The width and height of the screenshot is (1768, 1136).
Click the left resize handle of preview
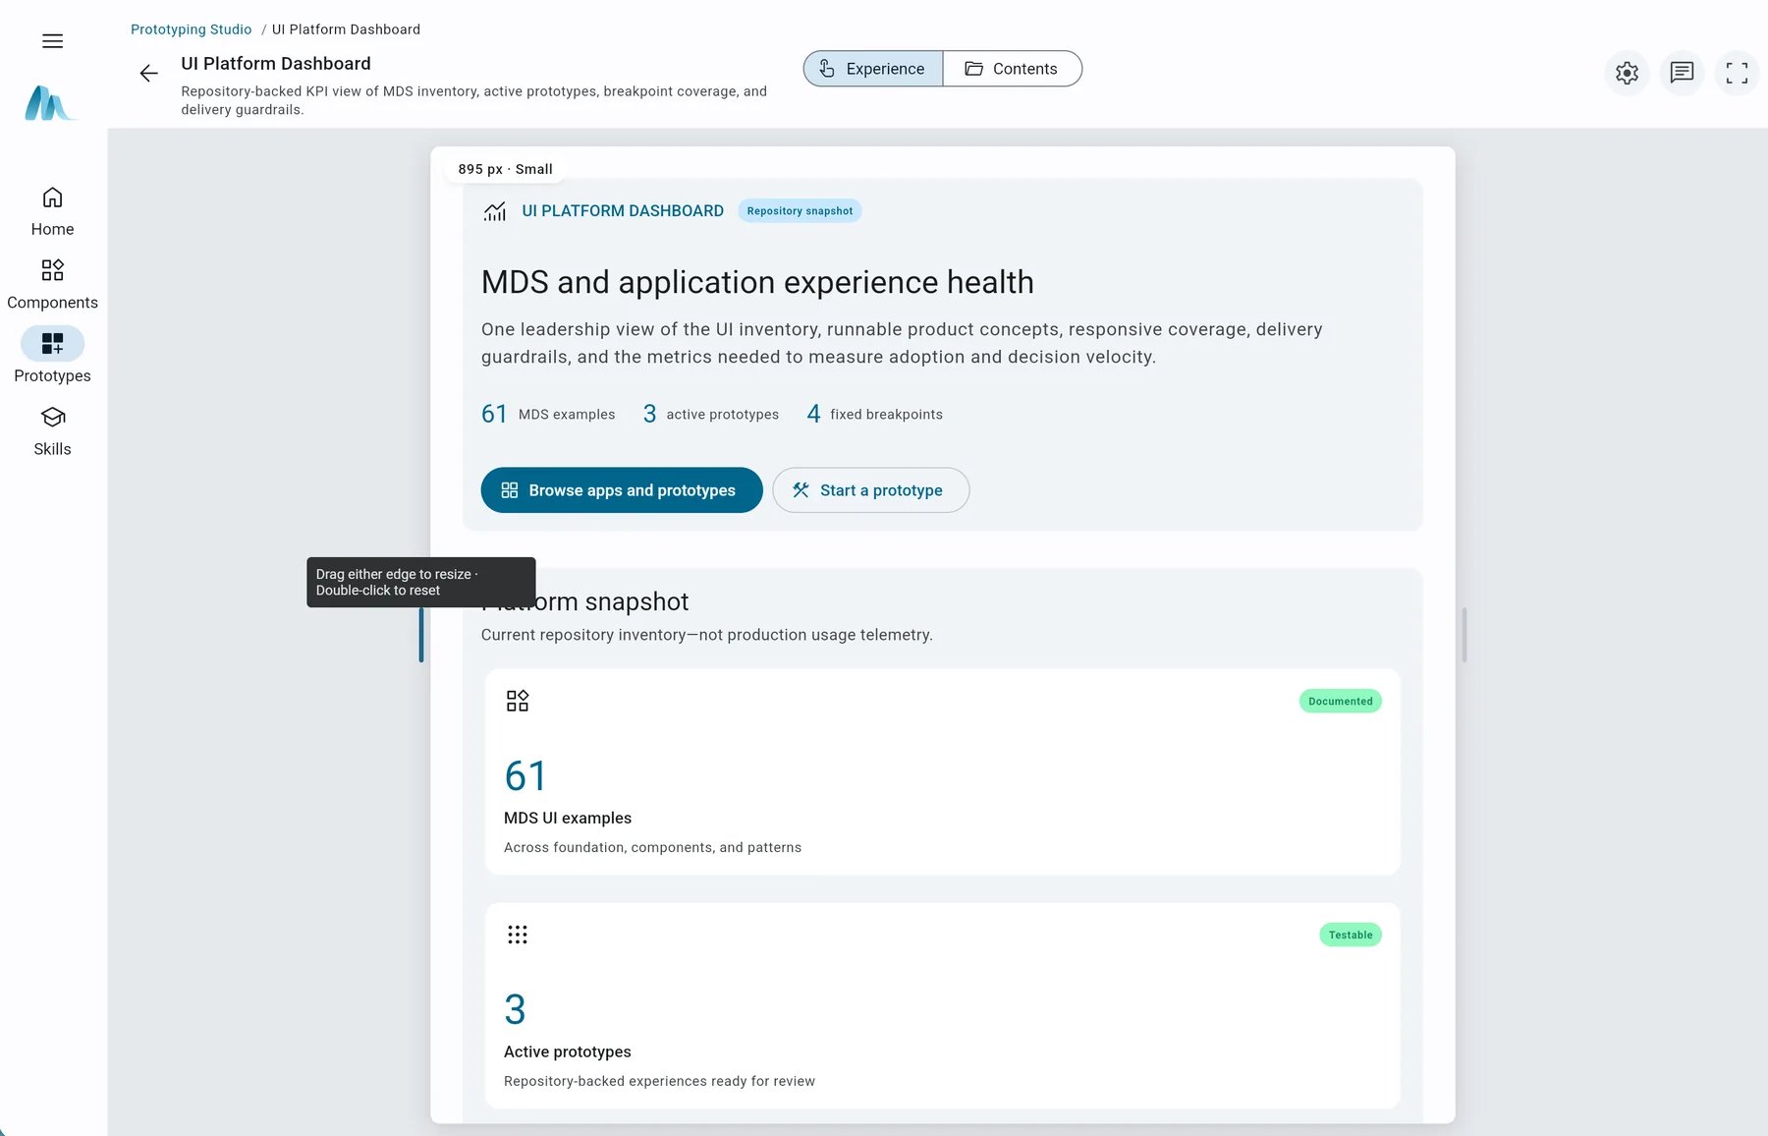point(421,635)
